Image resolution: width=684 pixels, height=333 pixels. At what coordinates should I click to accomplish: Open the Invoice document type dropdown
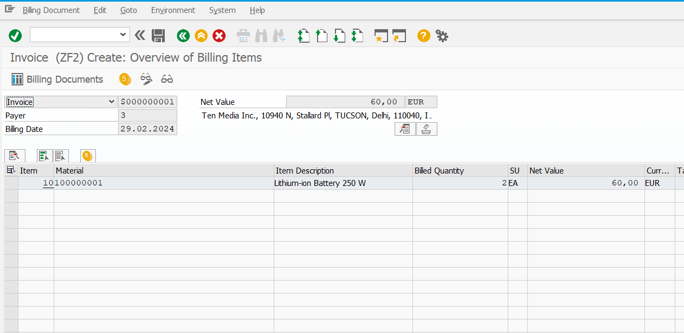(112, 102)
